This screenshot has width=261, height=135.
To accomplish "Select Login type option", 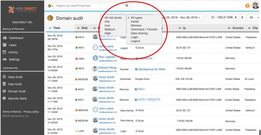I will (134, 37).
